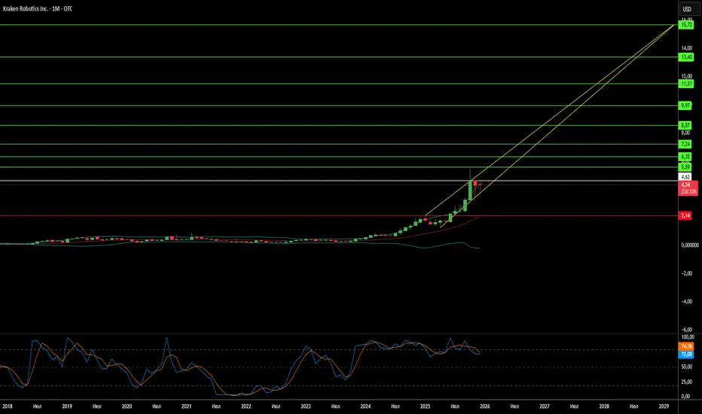Select the 6,35 green price label
This screenshot has height=414, width=702.
(685, 157)
